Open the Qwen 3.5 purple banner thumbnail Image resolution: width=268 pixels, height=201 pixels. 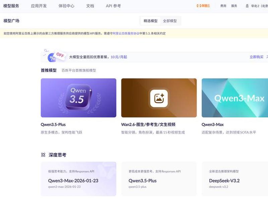click(x=78, y=98)
